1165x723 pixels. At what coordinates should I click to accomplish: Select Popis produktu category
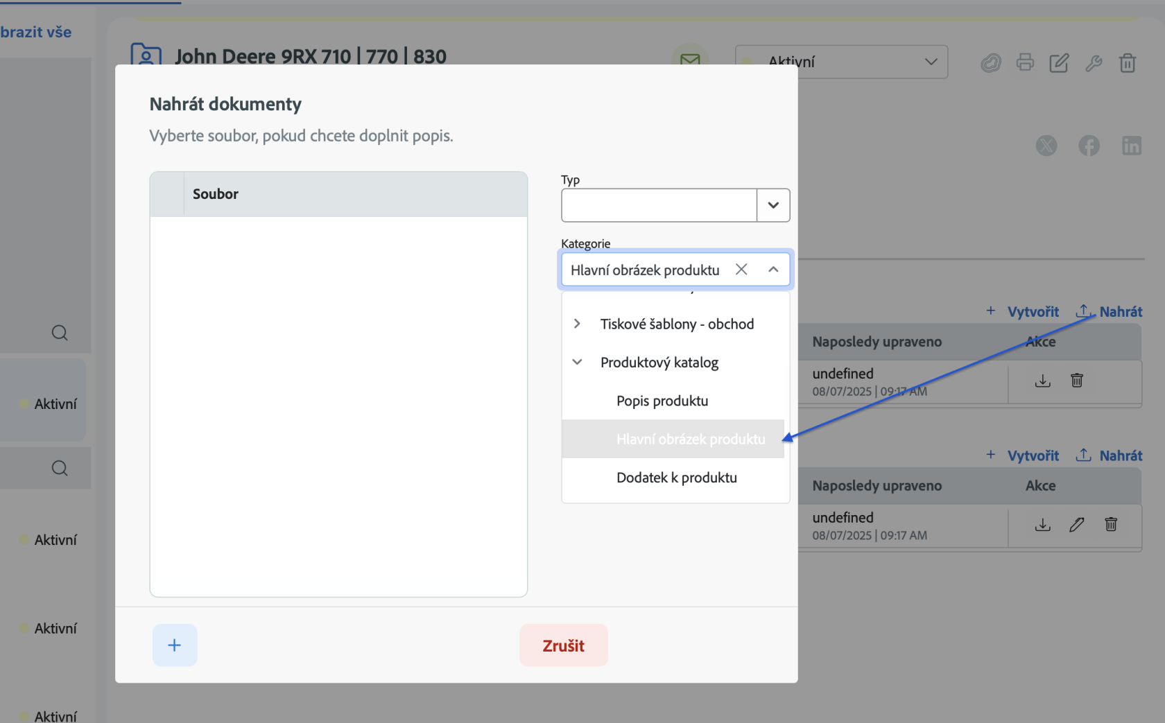point(662,401)
